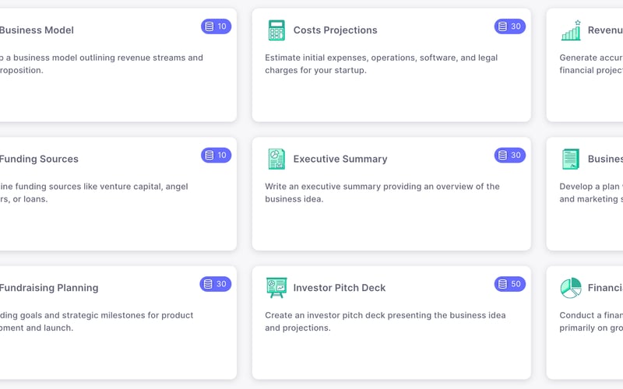Click the 30 credits badge on Costs Projections
Image resolution: width=623 pixels, height=389 pixels.
[510, 26]
